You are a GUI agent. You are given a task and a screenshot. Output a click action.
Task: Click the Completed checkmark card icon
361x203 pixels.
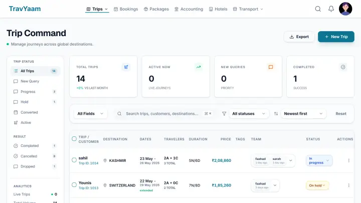(343, 67)
